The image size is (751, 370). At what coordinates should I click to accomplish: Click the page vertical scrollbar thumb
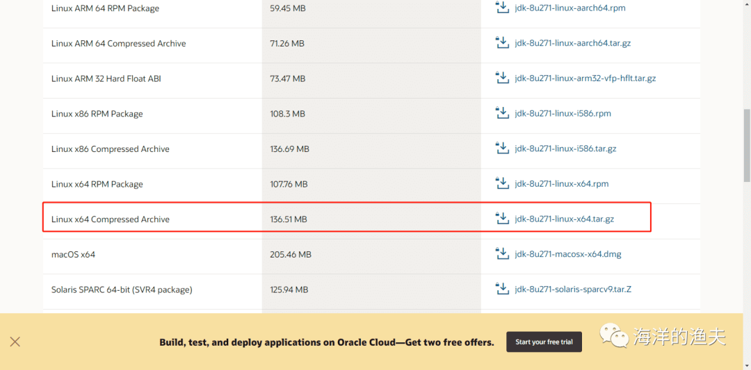point(747,145)
